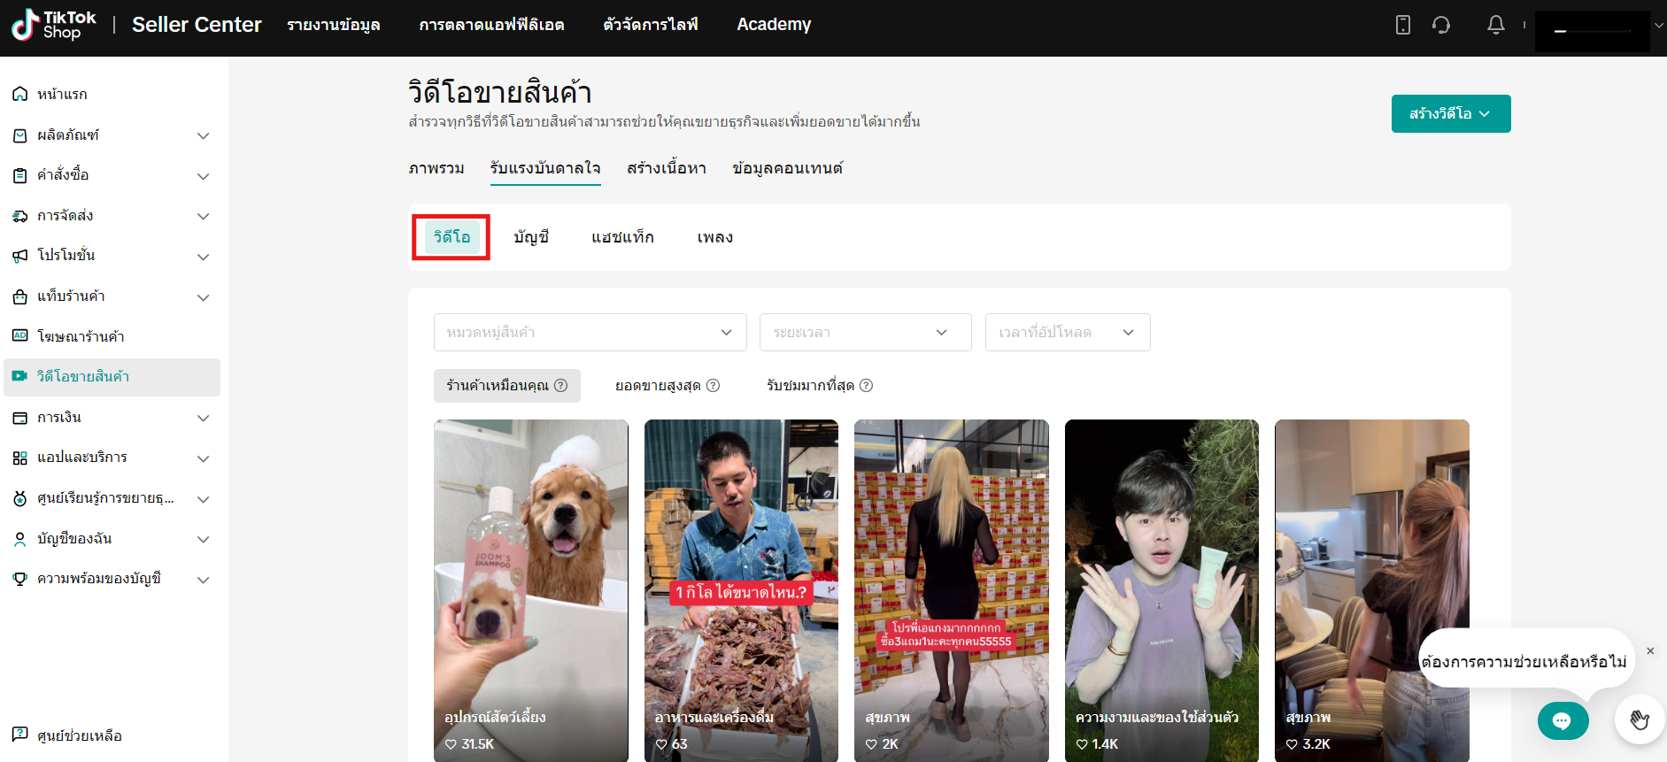Expand the การเงิน sidebar menu
The height and width of the screenshot is (762, 1667).
(x=204, y=418)
